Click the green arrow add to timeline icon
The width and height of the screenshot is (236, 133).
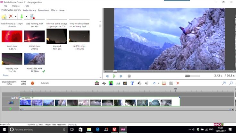click(21, 16)
